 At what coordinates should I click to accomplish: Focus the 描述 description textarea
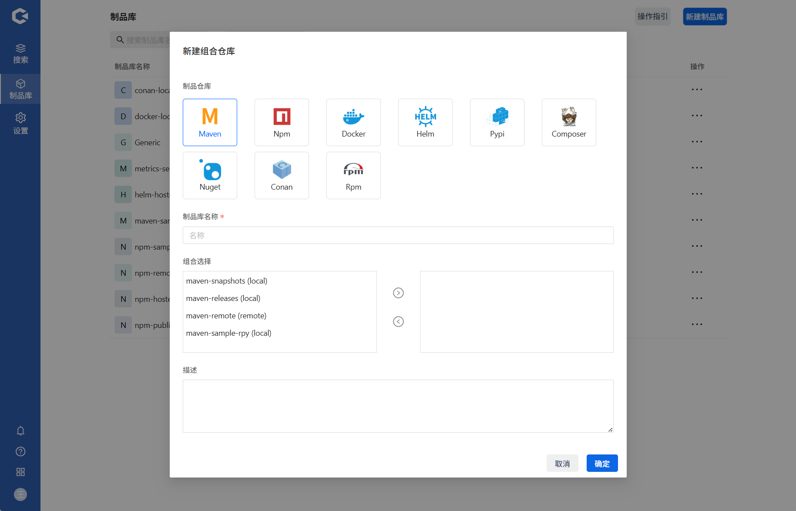click(x=398, y=406)
